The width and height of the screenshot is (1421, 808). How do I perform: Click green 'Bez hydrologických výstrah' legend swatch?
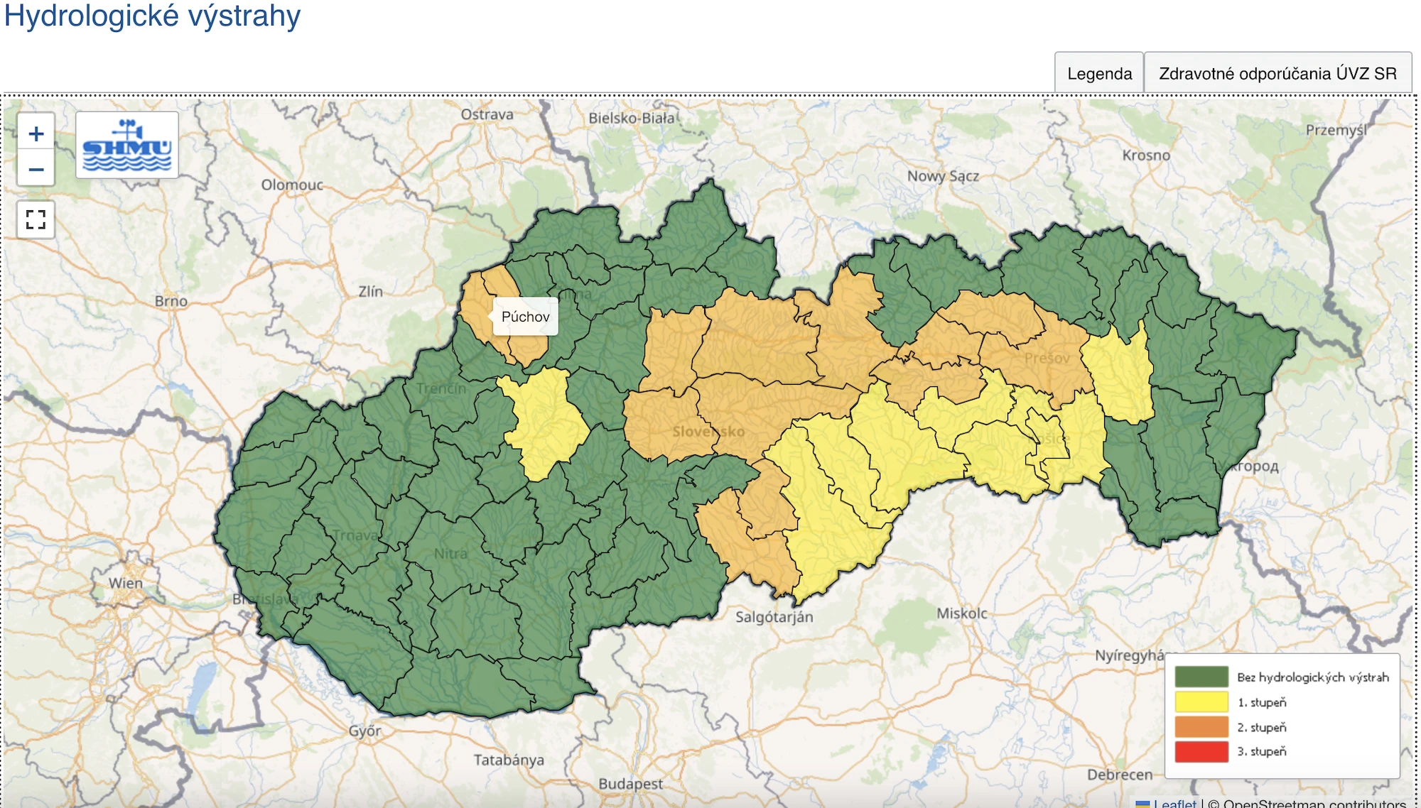1201,677
